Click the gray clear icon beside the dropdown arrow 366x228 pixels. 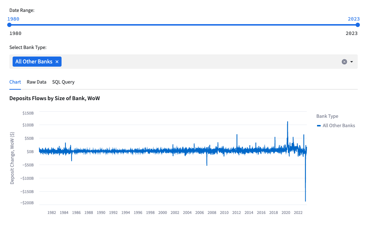[344, 62]
